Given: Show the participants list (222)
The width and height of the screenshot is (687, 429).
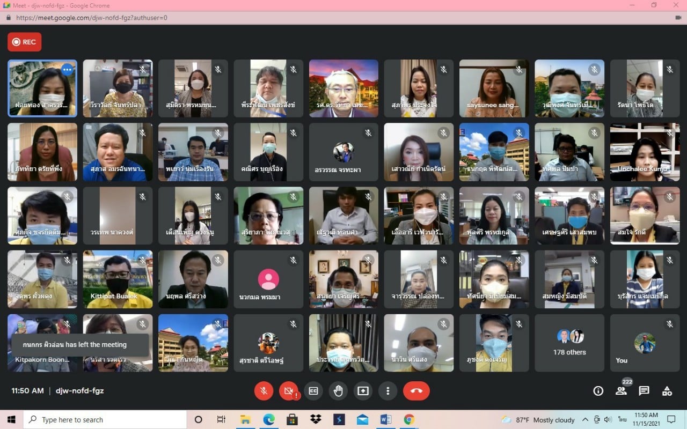Looking at the screenshot, I should point(621,390).
